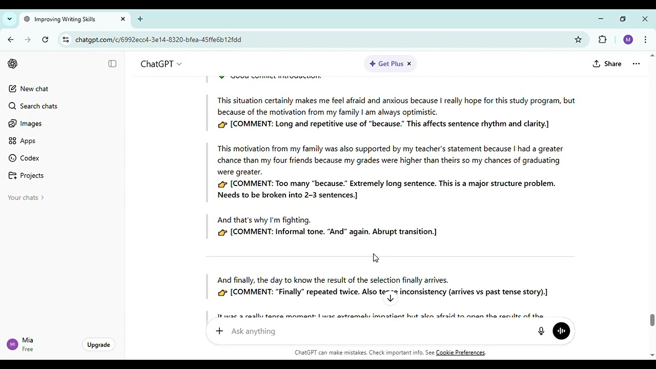Screen dimensions: 656x369
Task: Dismiss the Get Plus banner with X
Action: [409, 64]
